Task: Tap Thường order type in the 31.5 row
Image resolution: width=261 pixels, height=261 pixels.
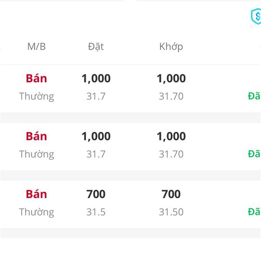Action: pos(37,212)
